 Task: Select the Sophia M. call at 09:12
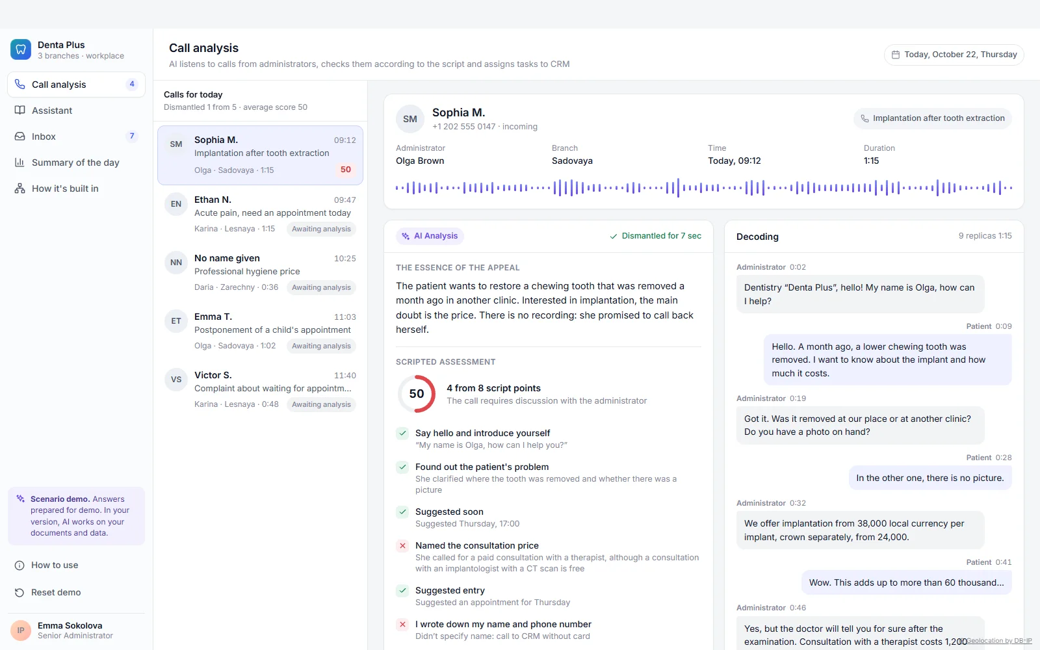[x=260, y=155]
